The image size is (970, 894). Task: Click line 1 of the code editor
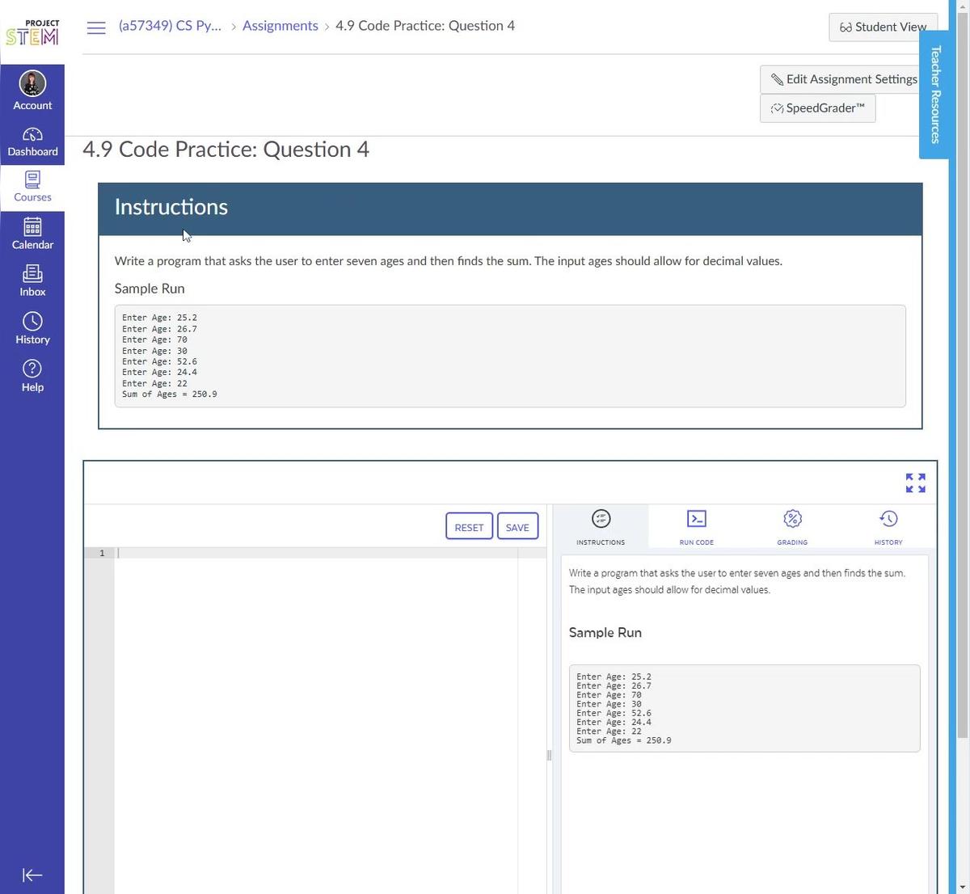pyautogui.click(x=242, y=553)
